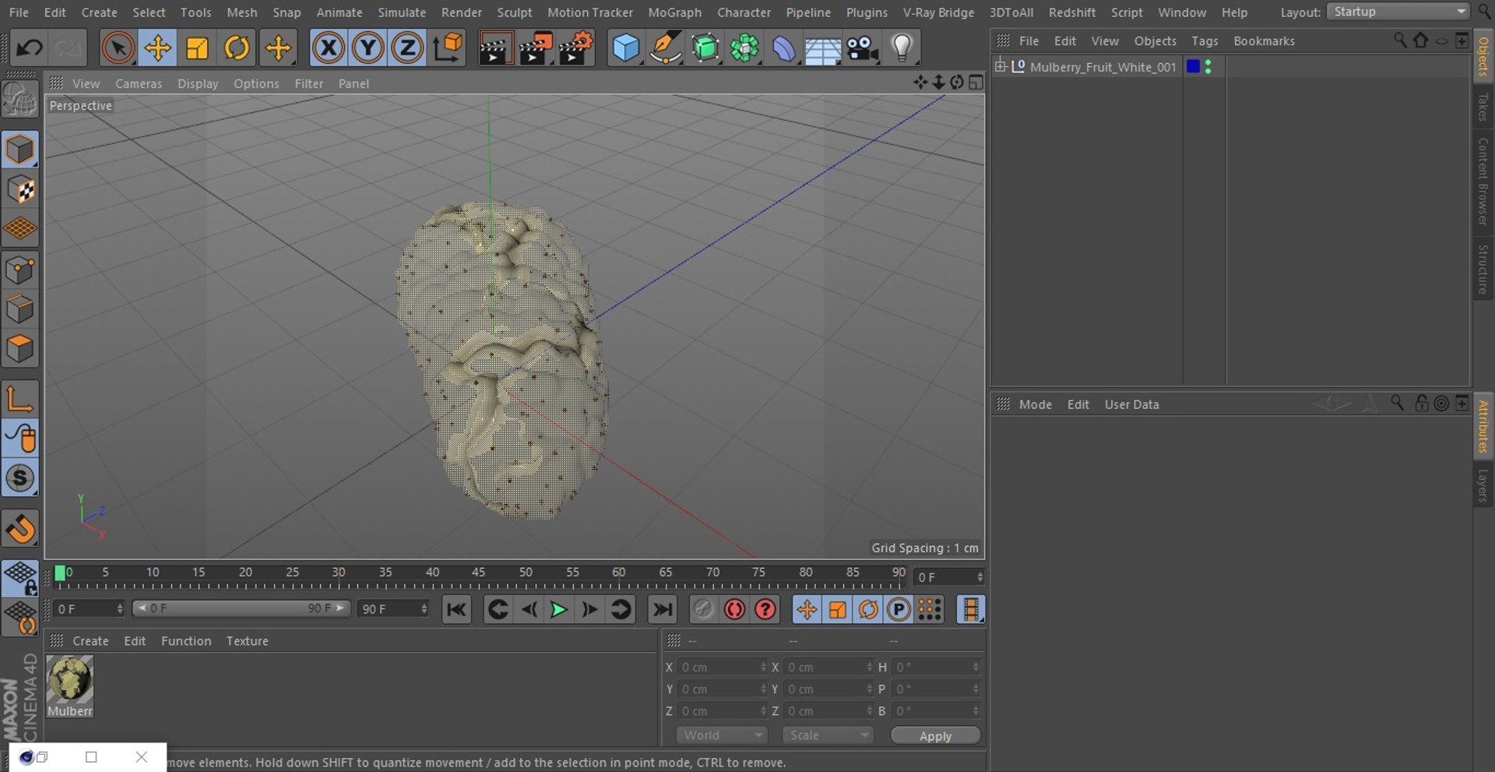This screenshot has width=1495, height=772.
Task: Open the Attributes User Data menu
Action: (1131, 404)
